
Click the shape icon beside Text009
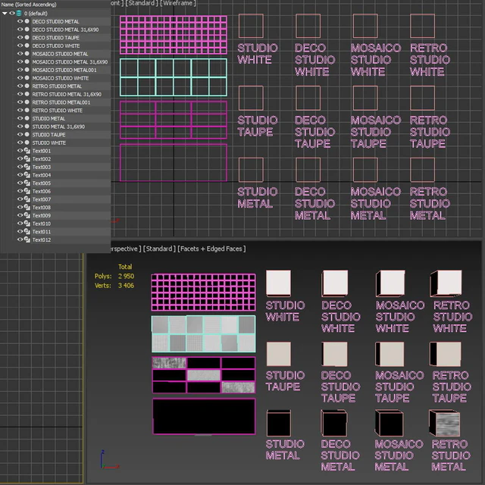point(27,215)
